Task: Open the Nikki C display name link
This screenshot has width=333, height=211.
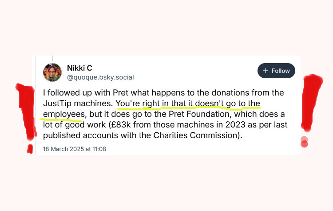Action: [x=79, y=68]
